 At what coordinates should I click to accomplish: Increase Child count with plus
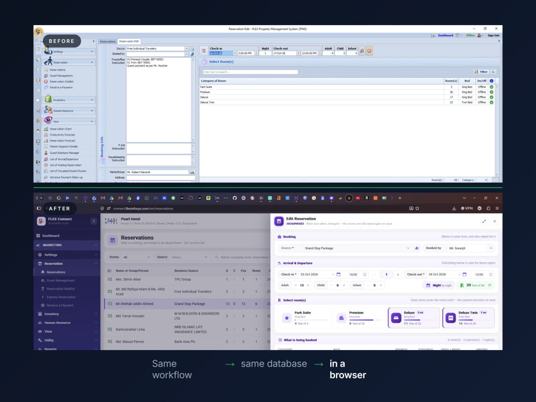click(344, 285)
